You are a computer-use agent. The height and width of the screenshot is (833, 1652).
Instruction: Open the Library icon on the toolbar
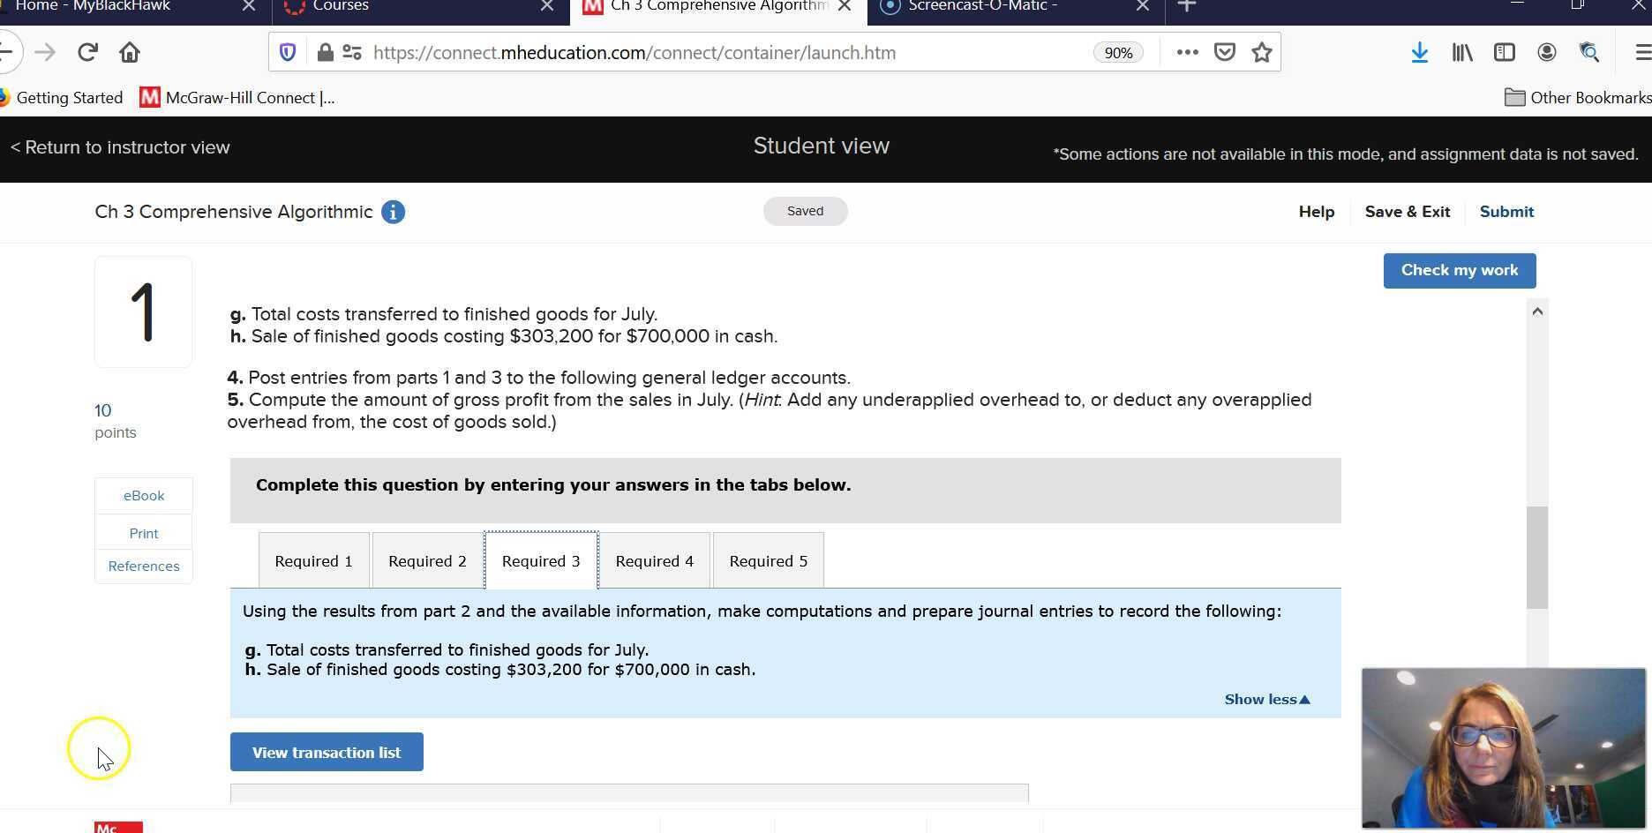(1461, 52)
